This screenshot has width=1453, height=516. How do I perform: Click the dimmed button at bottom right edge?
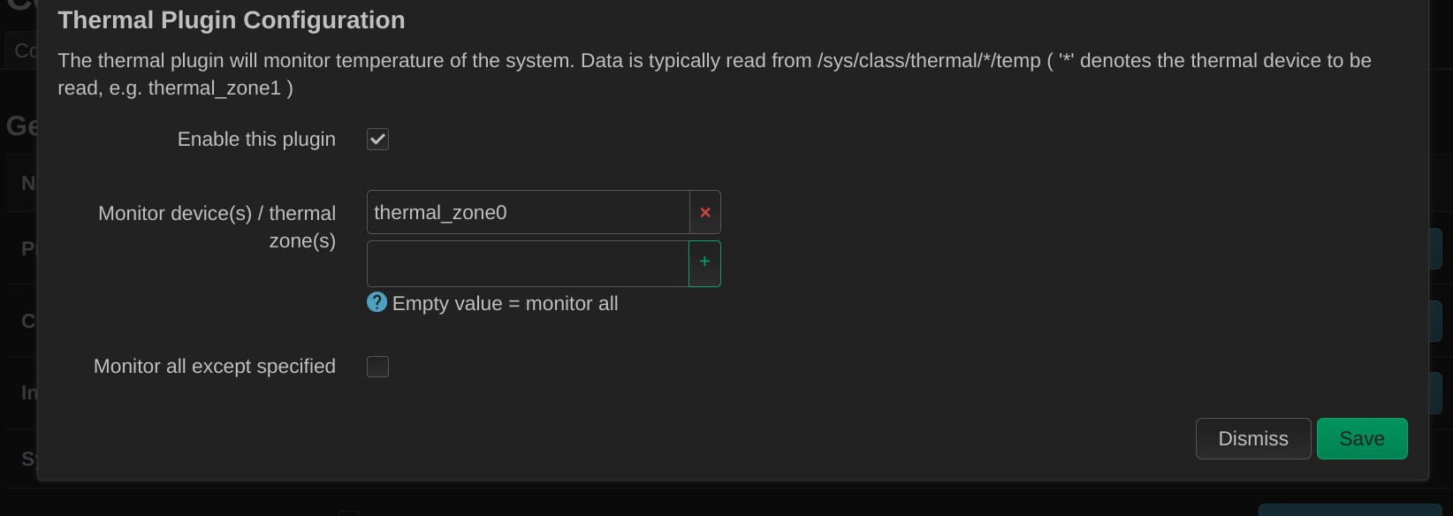[x=1350, y=511]
